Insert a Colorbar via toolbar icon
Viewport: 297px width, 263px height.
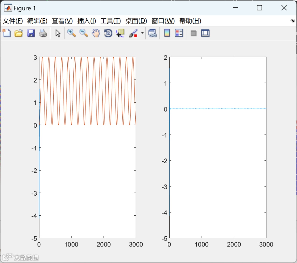[167, 33]
